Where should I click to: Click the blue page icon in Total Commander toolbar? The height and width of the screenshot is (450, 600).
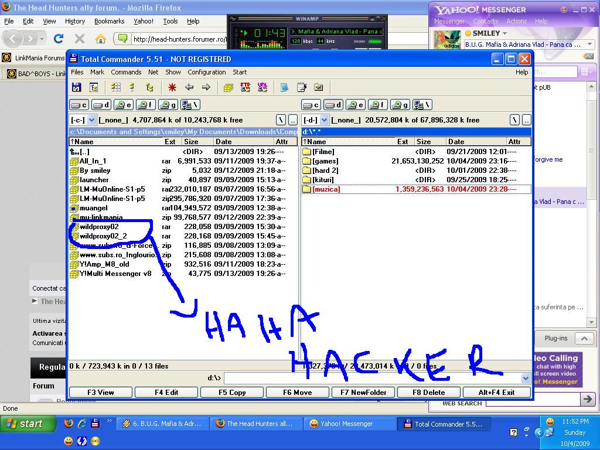tap(284, 88)
